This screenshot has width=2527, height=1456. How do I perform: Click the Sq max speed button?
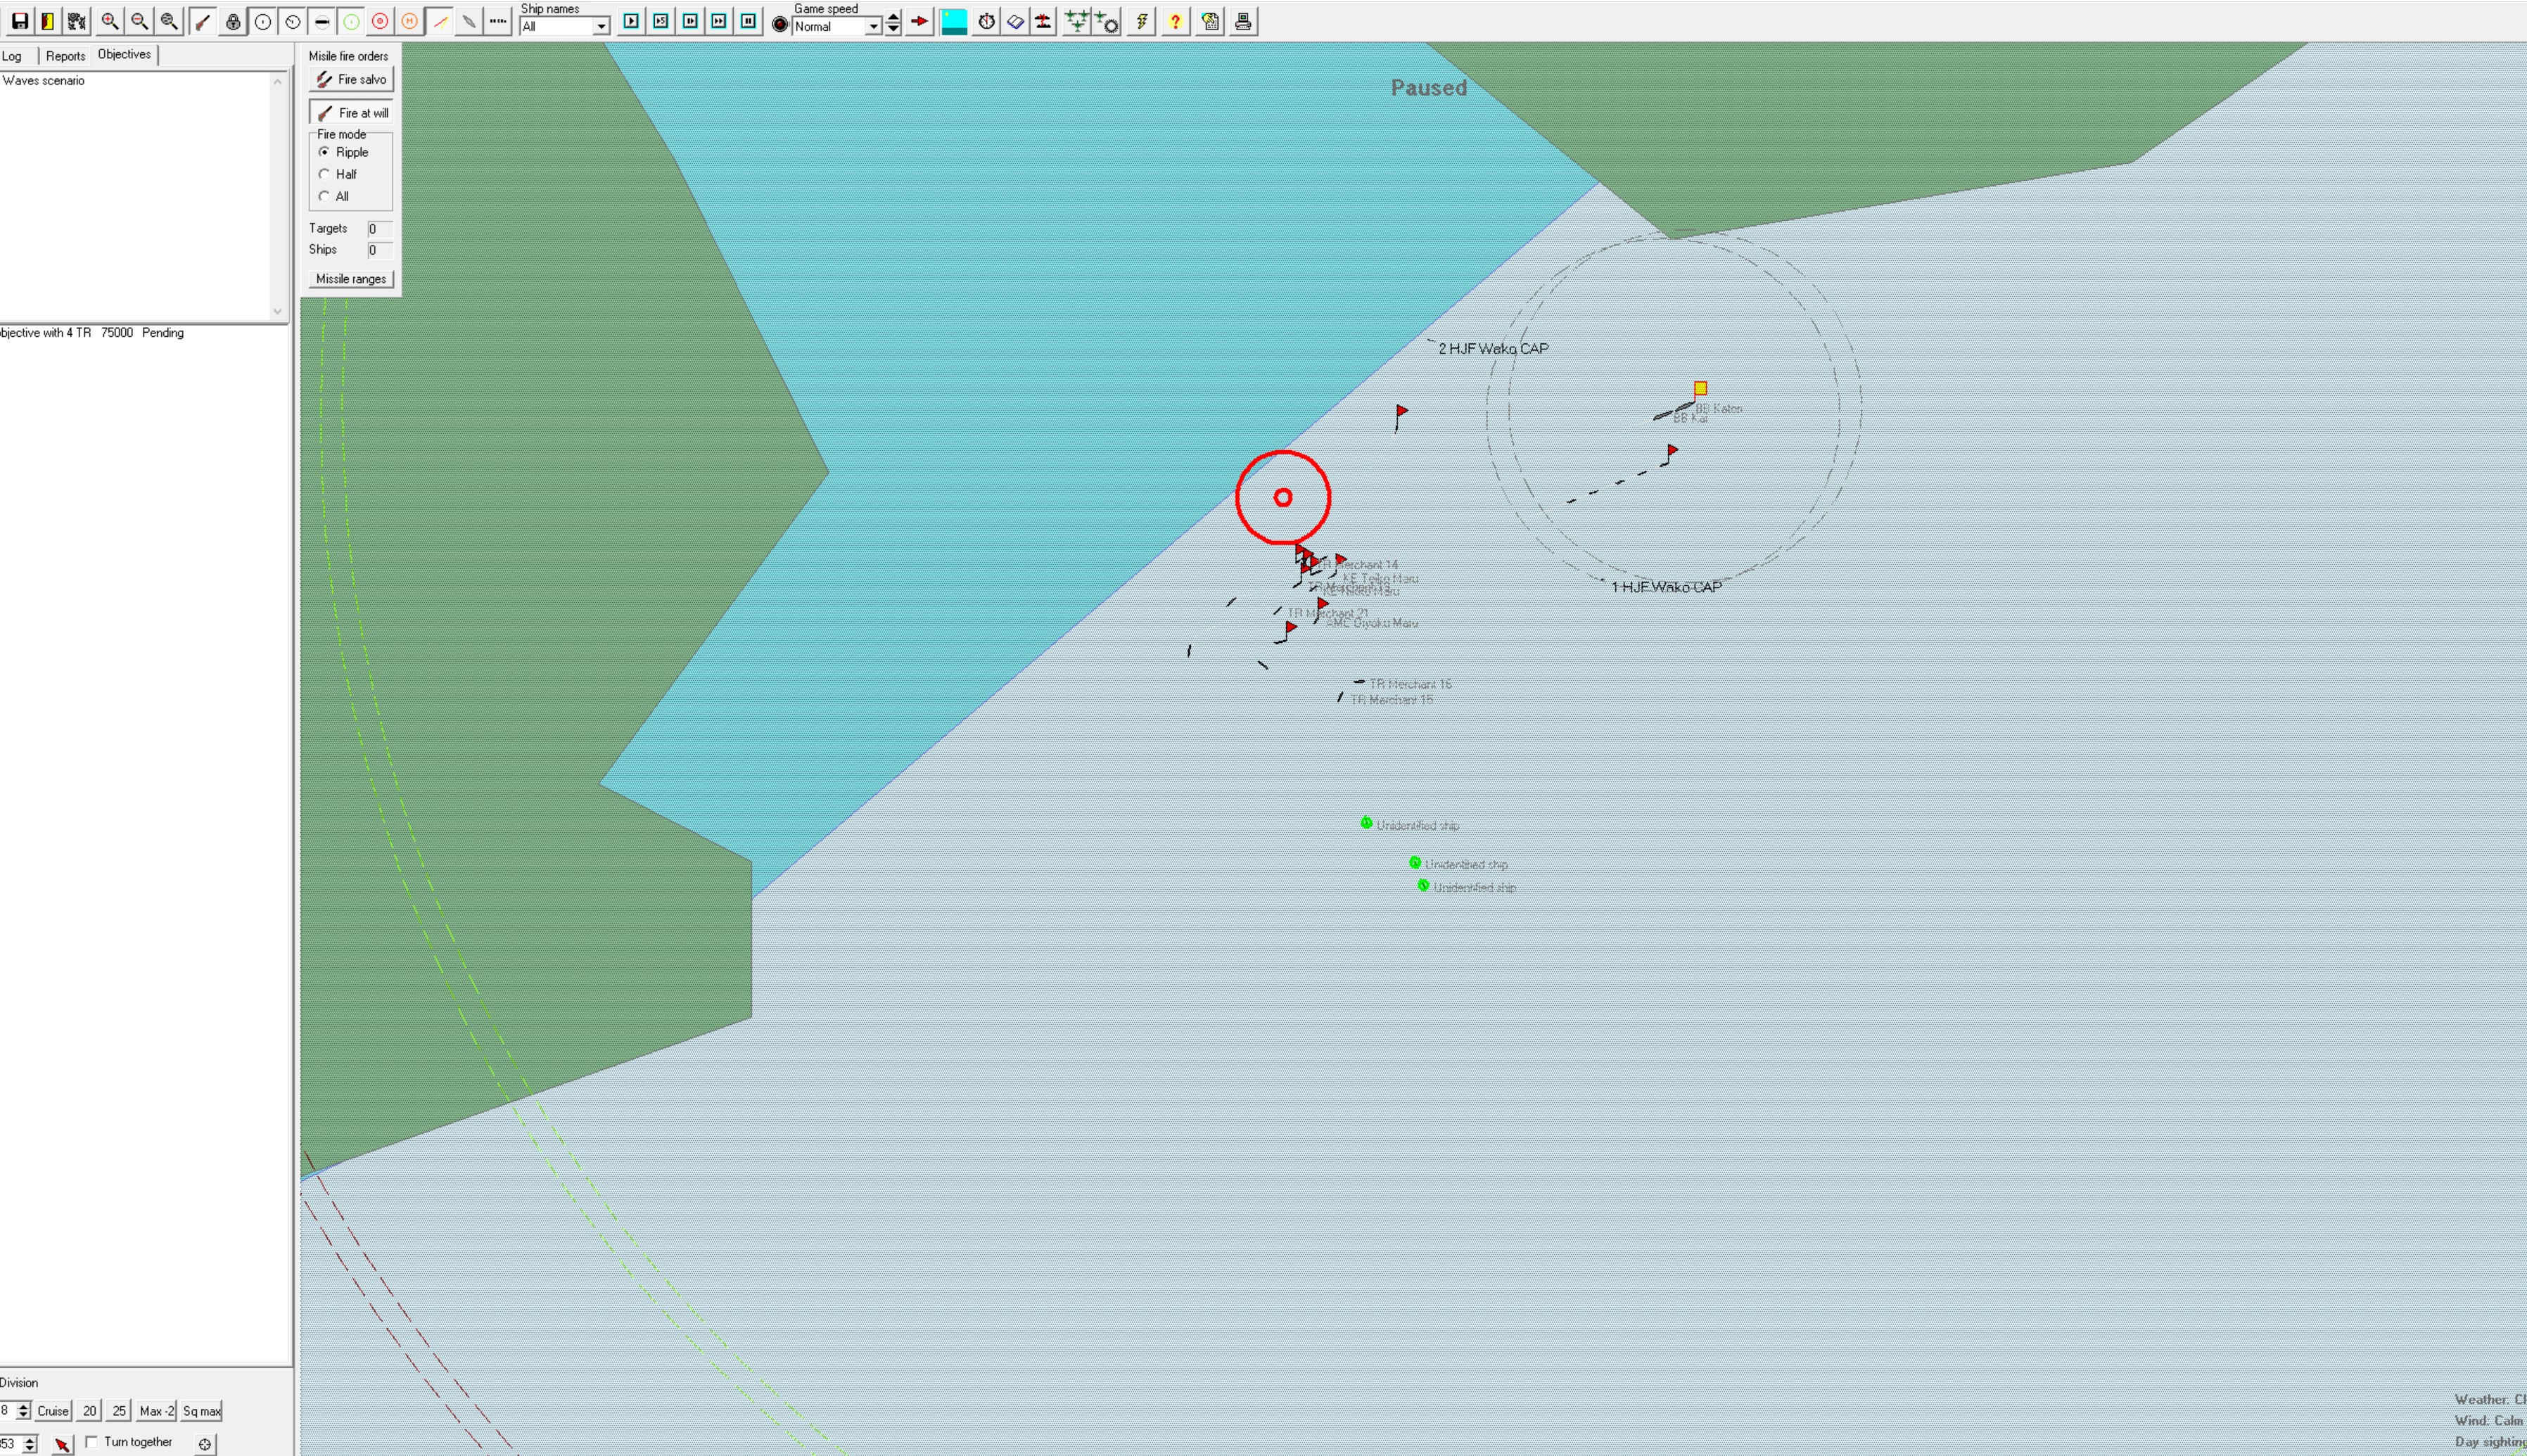click(202, 1411)
